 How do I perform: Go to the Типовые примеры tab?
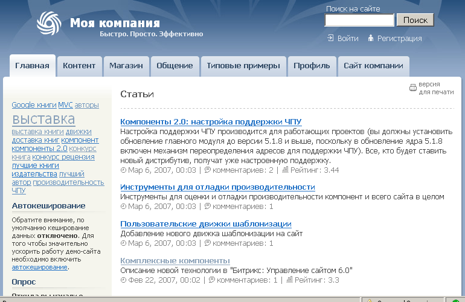click(x=243, y=66)
